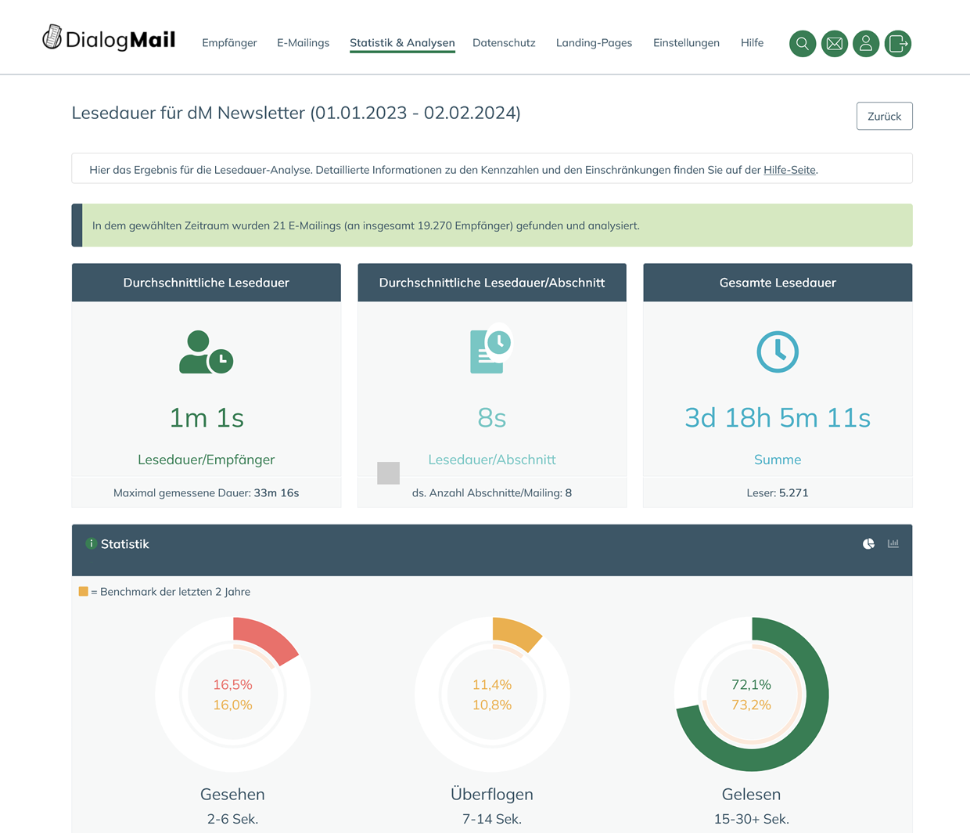Open the Hilfe menu
The height and width of the screenshot is (833, 970).
[x=752, y=43]
